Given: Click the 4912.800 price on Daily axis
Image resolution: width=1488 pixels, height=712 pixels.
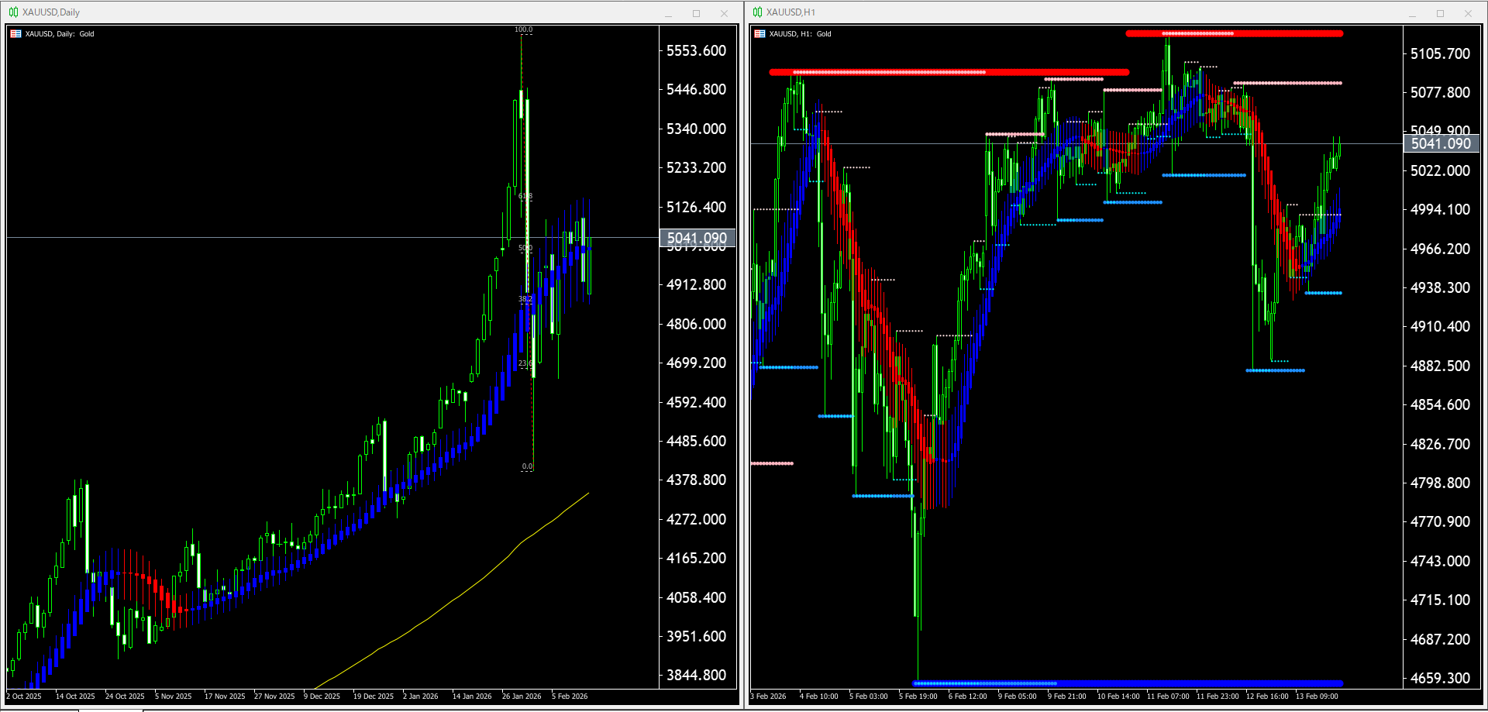Looking at the screenshot, I should [x=696, y=284].
